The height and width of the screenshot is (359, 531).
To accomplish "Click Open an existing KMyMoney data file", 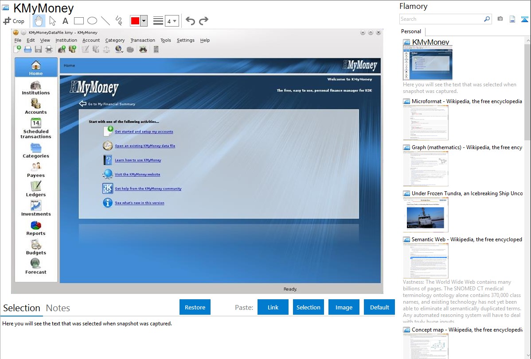I will (x=145, y=146).
